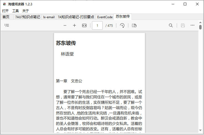
Task: Open the 关于 menu
Action: click(26, 11)
